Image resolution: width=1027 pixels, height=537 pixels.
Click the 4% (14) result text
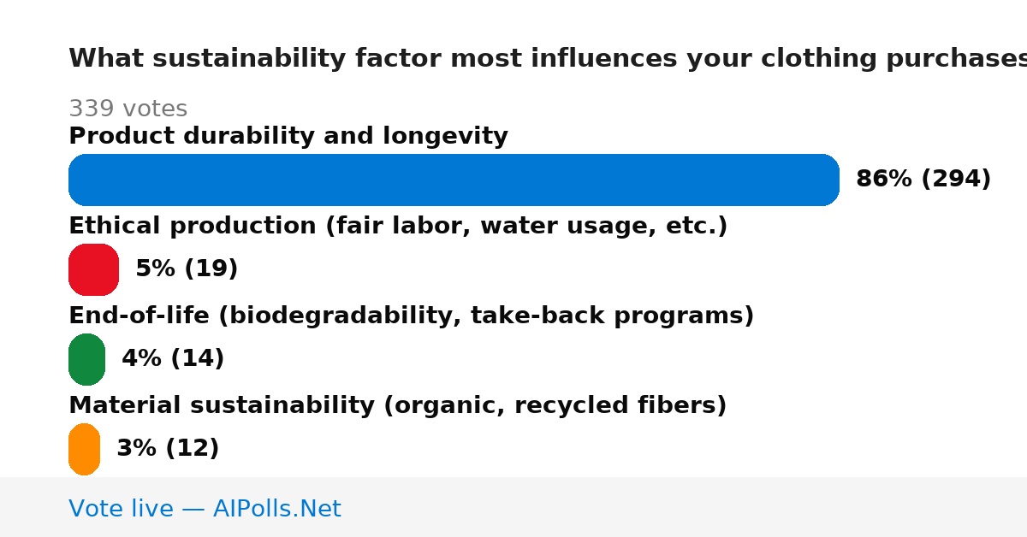(173, 359)
